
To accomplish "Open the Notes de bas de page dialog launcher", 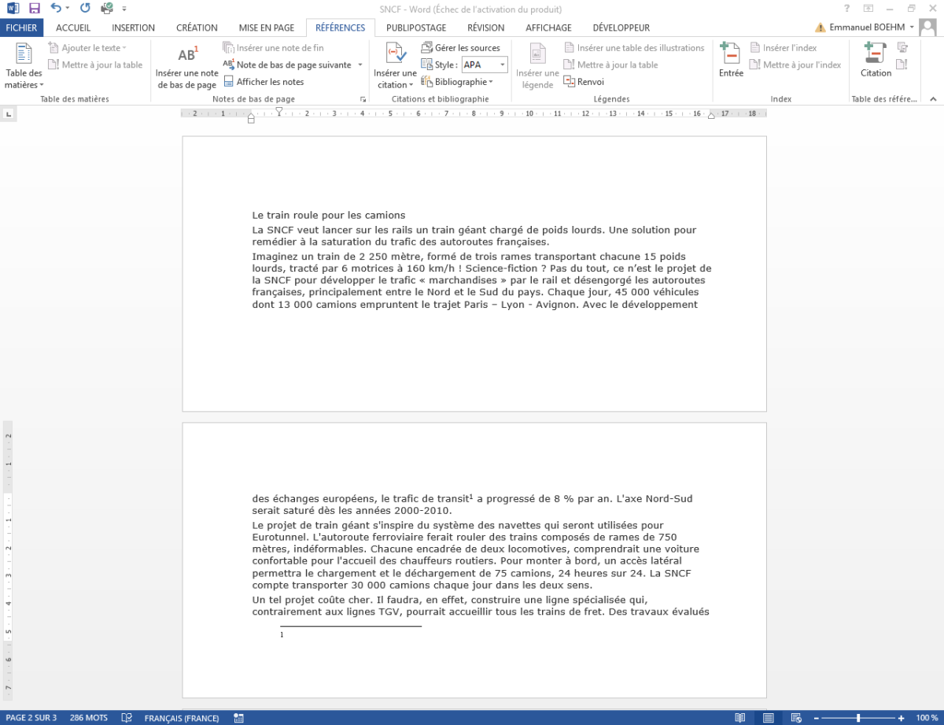I will (363, 100).
